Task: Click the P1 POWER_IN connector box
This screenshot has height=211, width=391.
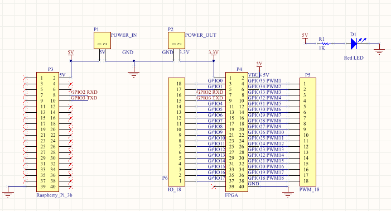Action: pyautogui.click(x=102, y=40)
